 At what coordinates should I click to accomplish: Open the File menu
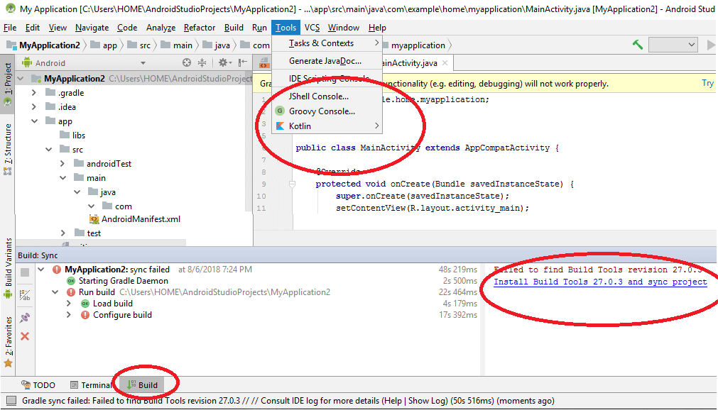click(x=10, y=28)
